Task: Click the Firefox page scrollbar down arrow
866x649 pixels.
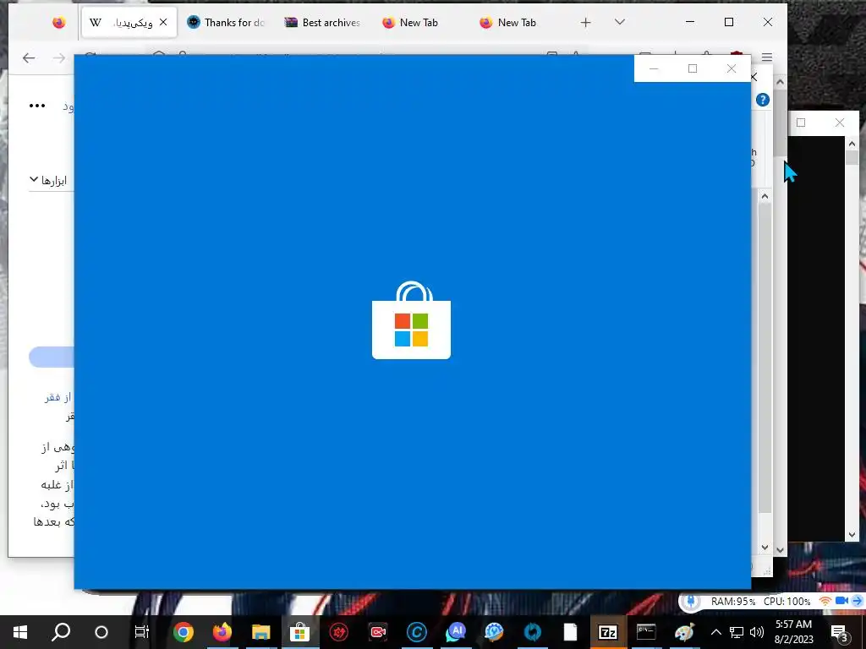Action: tap(780, 549)
